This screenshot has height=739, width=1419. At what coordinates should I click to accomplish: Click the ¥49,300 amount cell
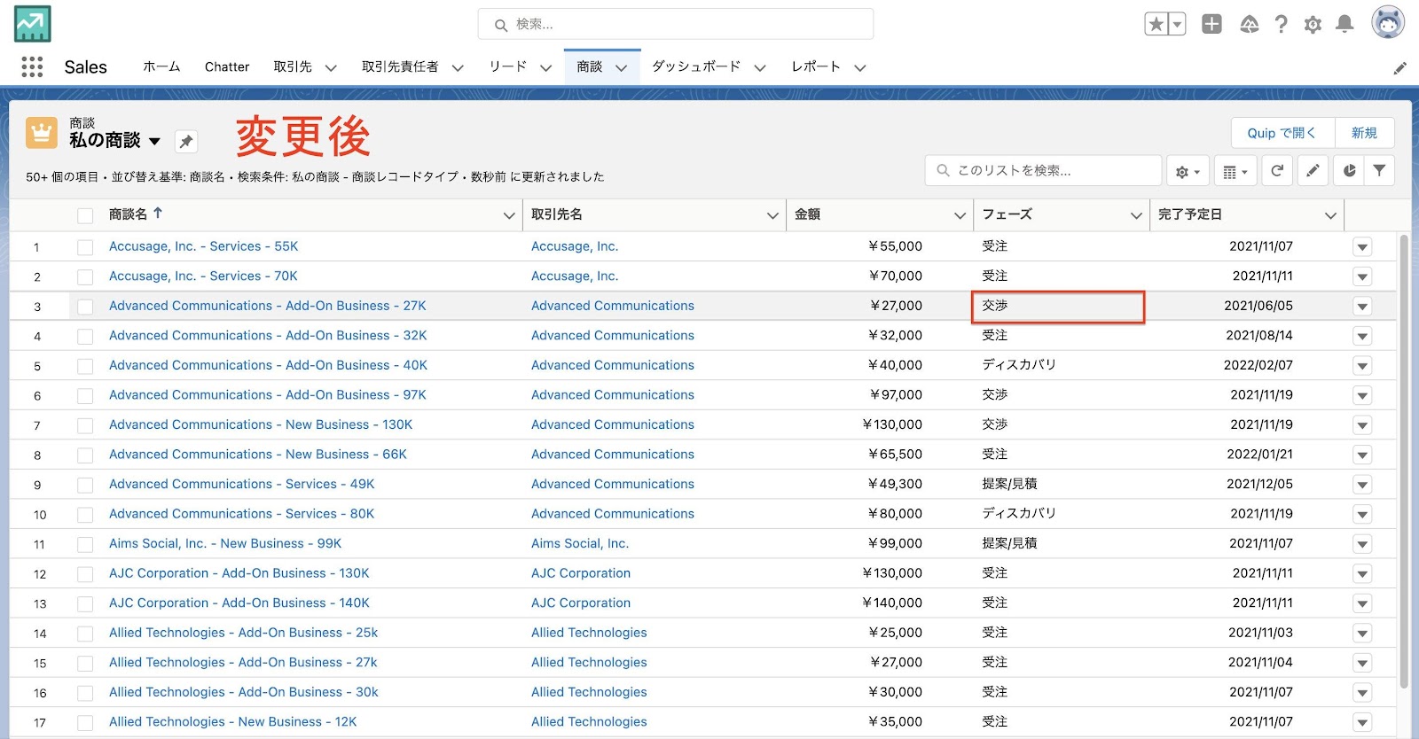pos(896,484)
